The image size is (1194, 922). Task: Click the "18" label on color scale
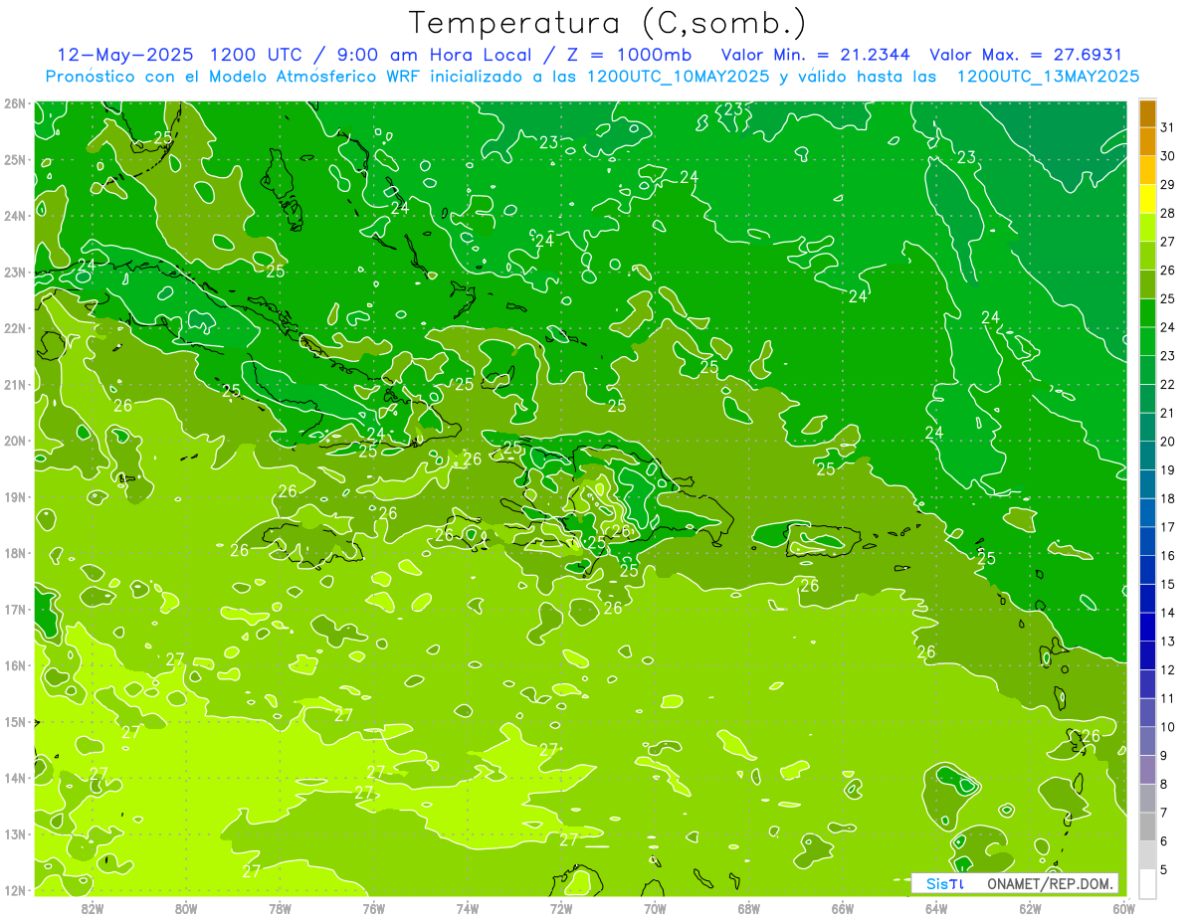[1167, 498]
